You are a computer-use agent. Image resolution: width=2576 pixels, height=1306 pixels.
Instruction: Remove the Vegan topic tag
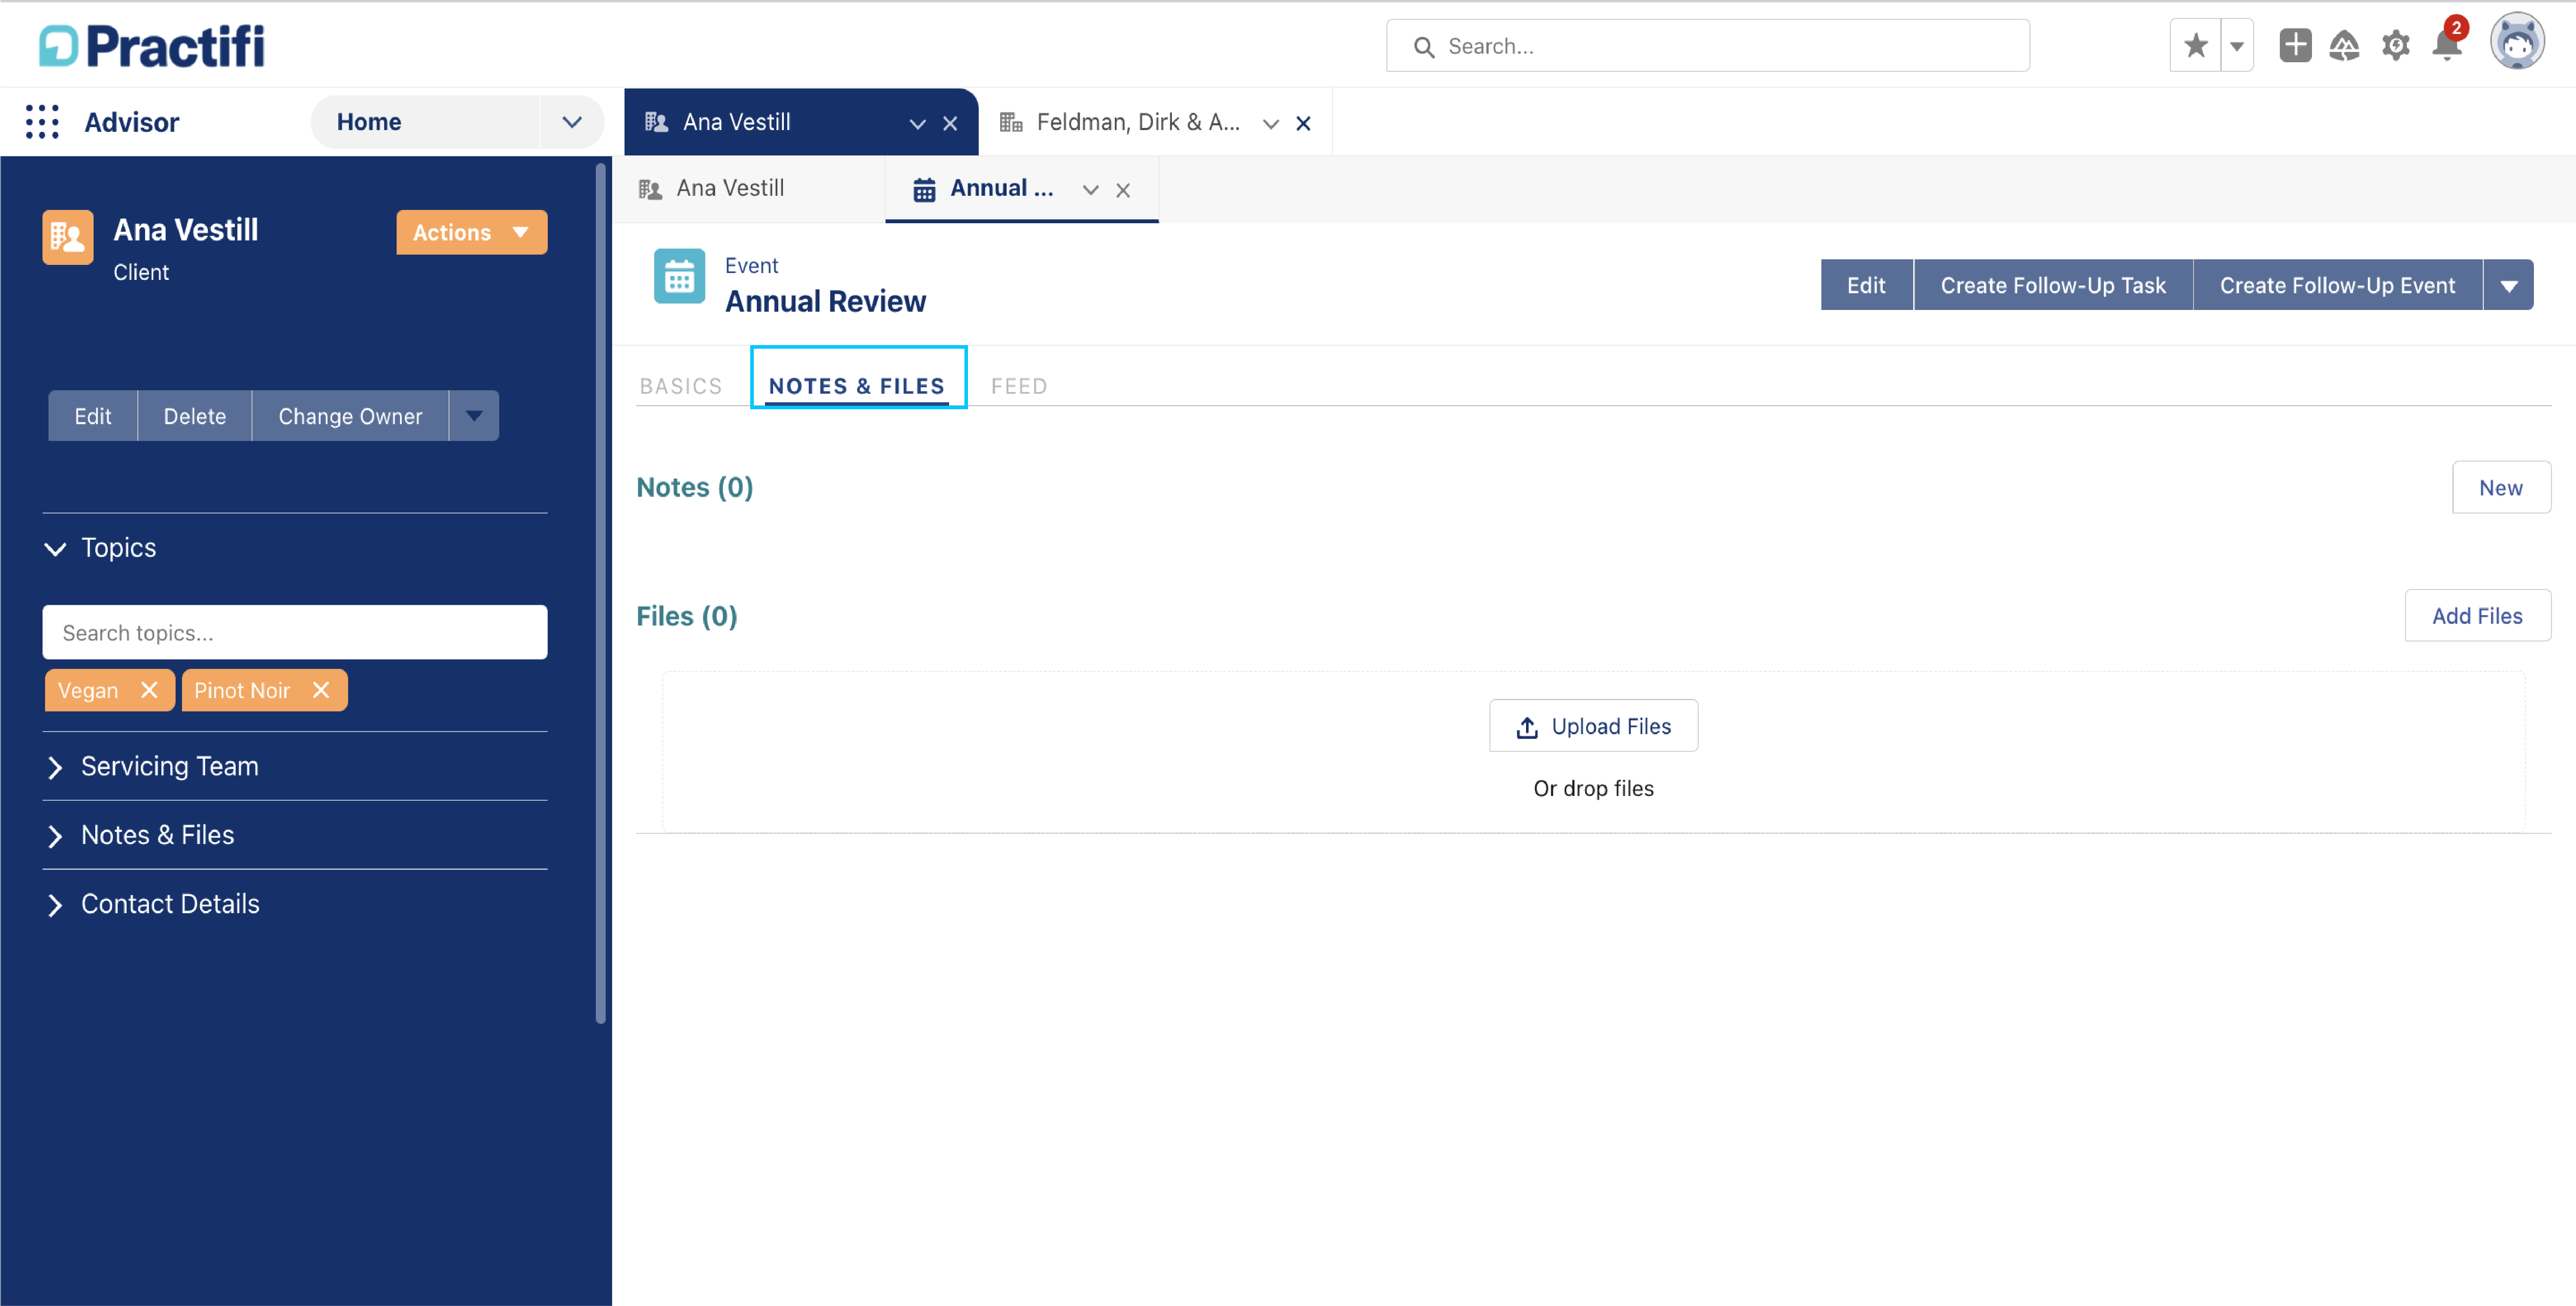pos(149,690)
